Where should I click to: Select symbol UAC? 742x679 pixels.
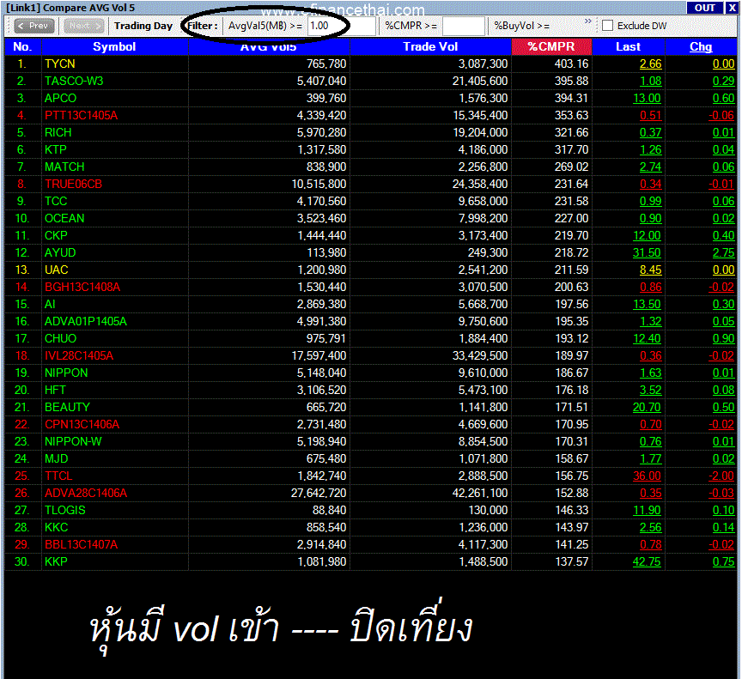[x=57, y=270]
